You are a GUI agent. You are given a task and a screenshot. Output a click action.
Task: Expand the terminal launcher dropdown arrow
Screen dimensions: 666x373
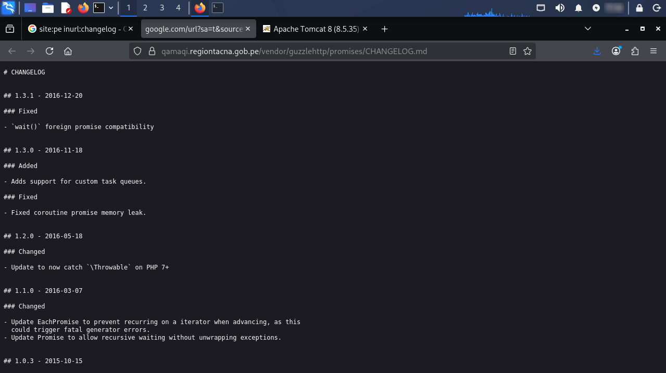click(111, 8)
